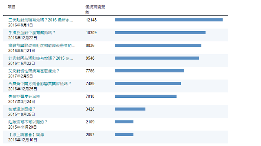This screenshot has width=261, height=146.
Task: Click the '項目' column header
Action: point(12,7)
